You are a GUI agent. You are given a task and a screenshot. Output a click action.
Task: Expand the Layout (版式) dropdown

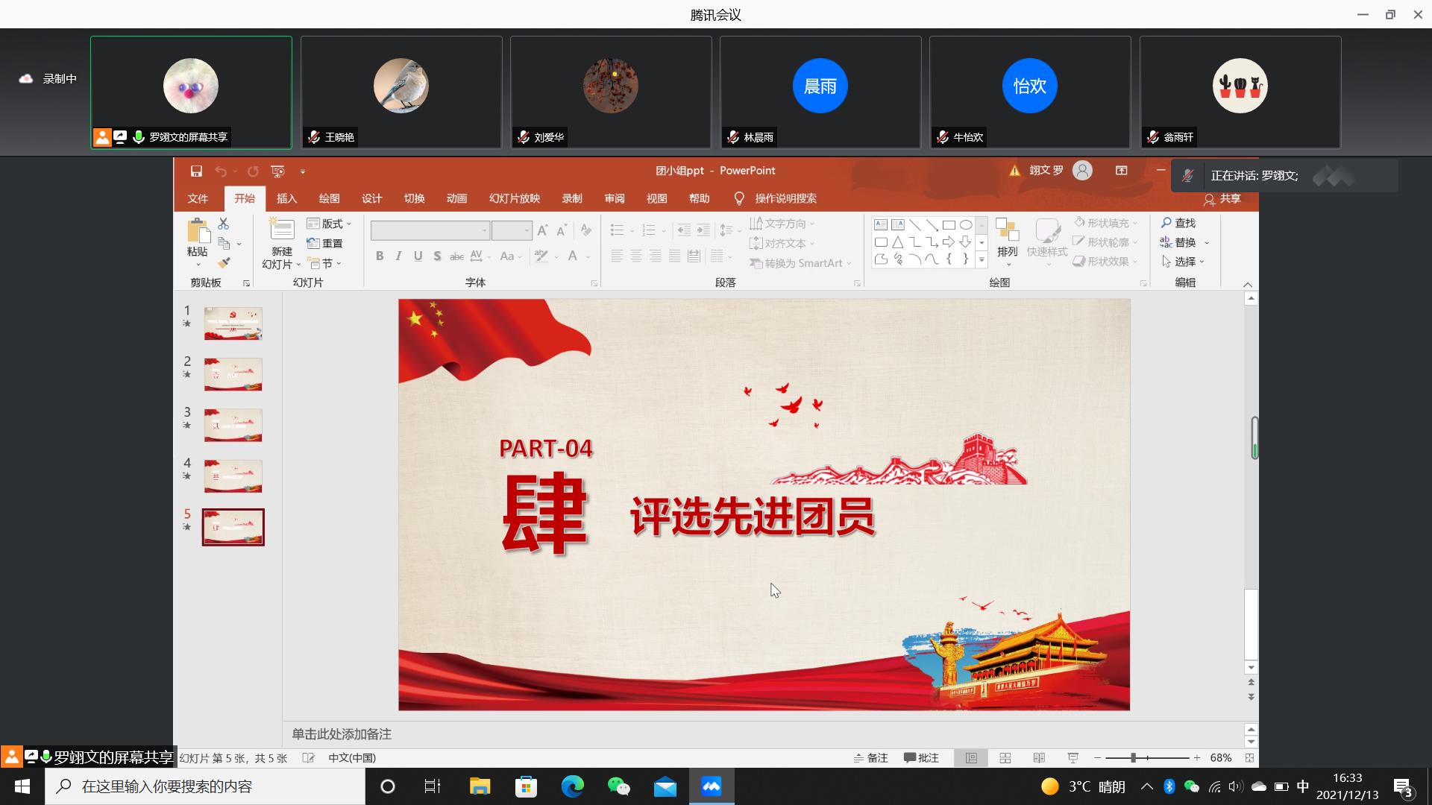click(329, 224)
